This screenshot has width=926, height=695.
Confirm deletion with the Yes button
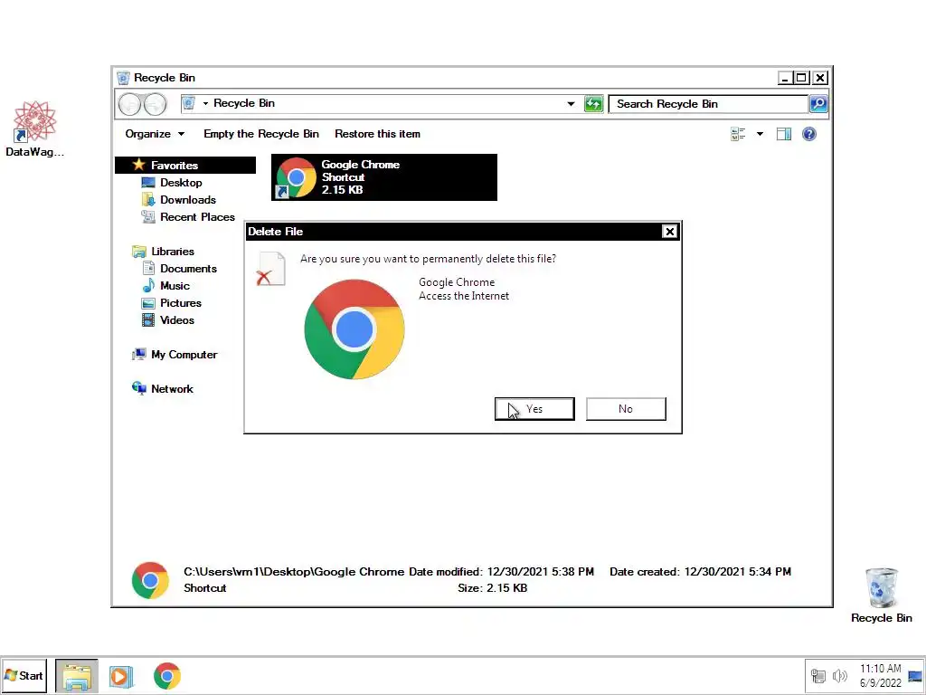[534, 409]
